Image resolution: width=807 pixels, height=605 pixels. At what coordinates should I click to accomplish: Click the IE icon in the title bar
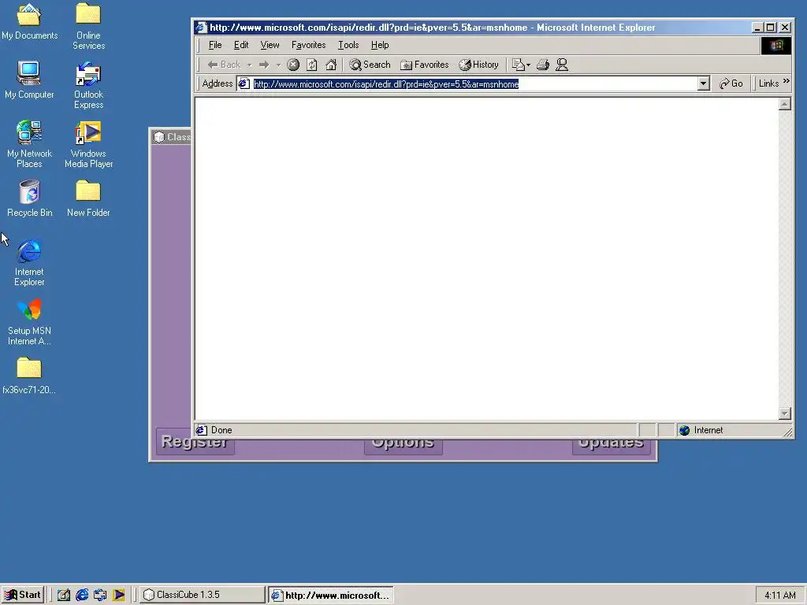coord(201,28)
